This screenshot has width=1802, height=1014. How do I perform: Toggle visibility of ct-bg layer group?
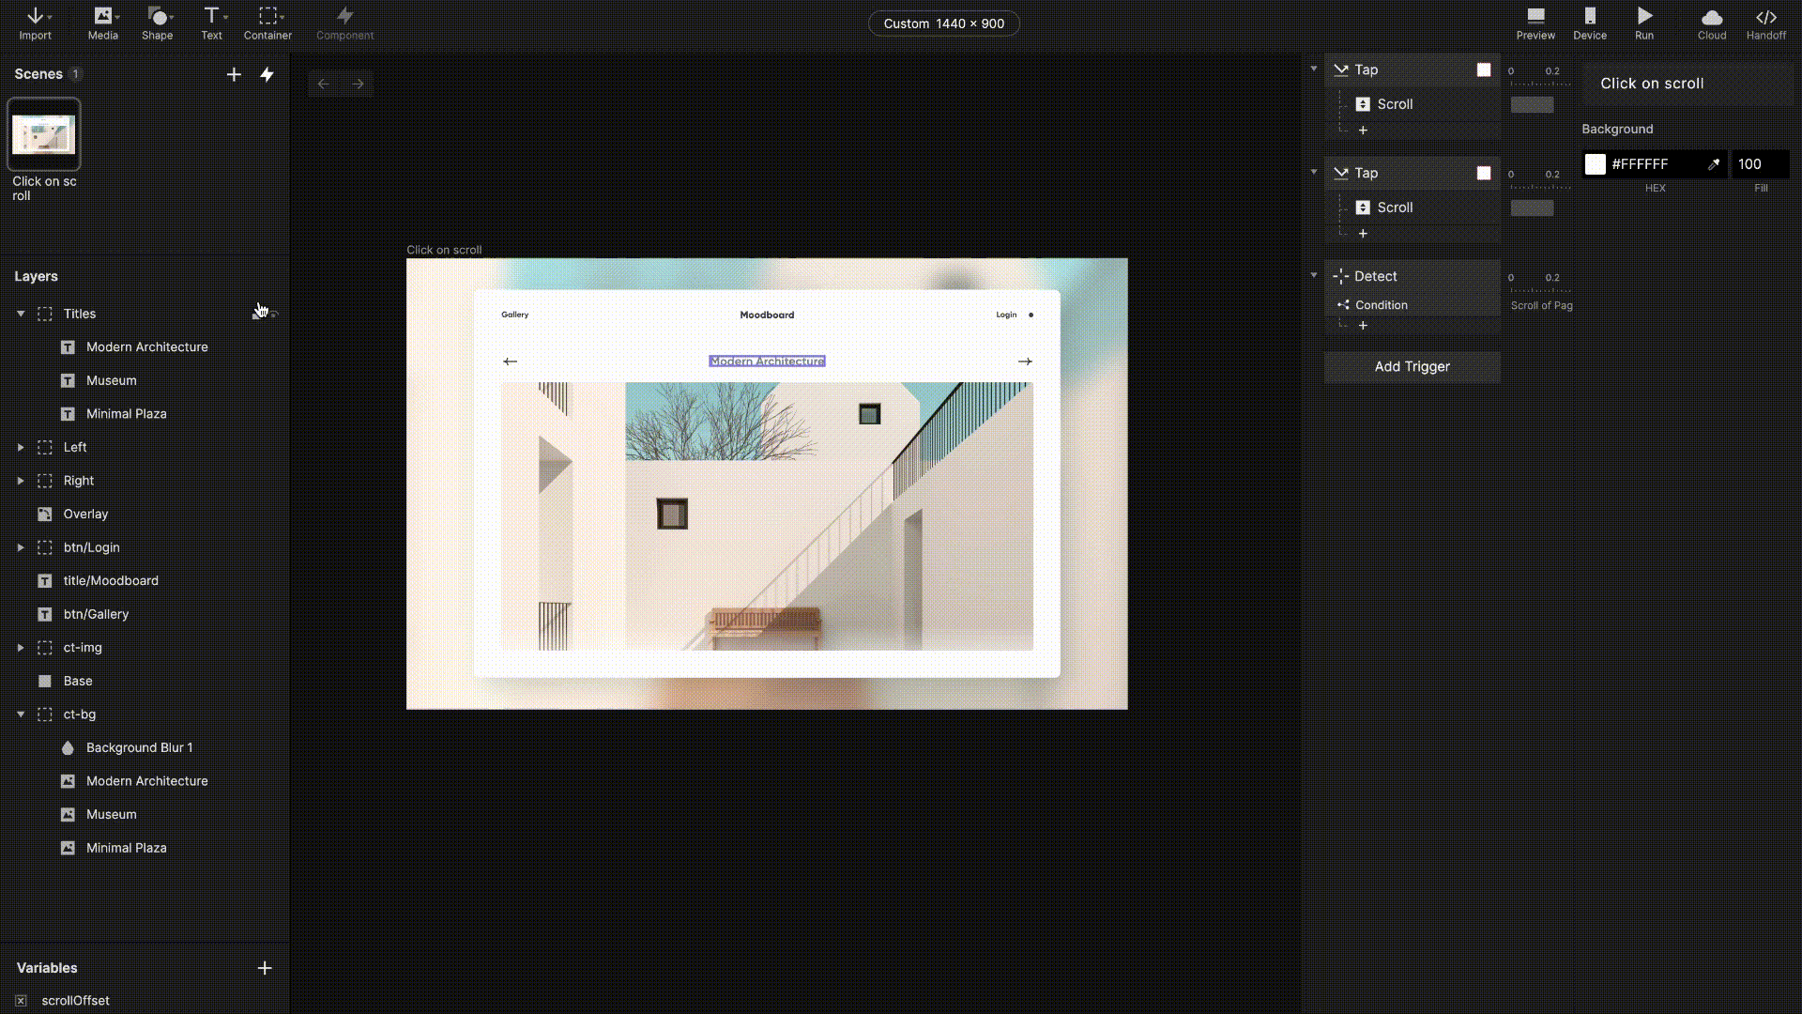(x=273, y=714)
